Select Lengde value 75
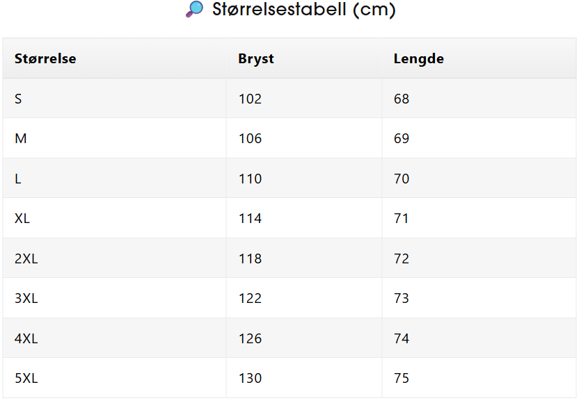Screen dimensions: 579x403 pos(402,378)
